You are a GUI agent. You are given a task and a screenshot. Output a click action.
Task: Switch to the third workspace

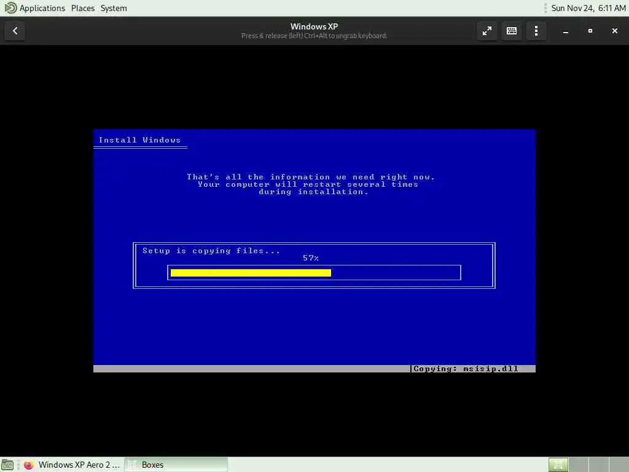(x=598, y=465)
